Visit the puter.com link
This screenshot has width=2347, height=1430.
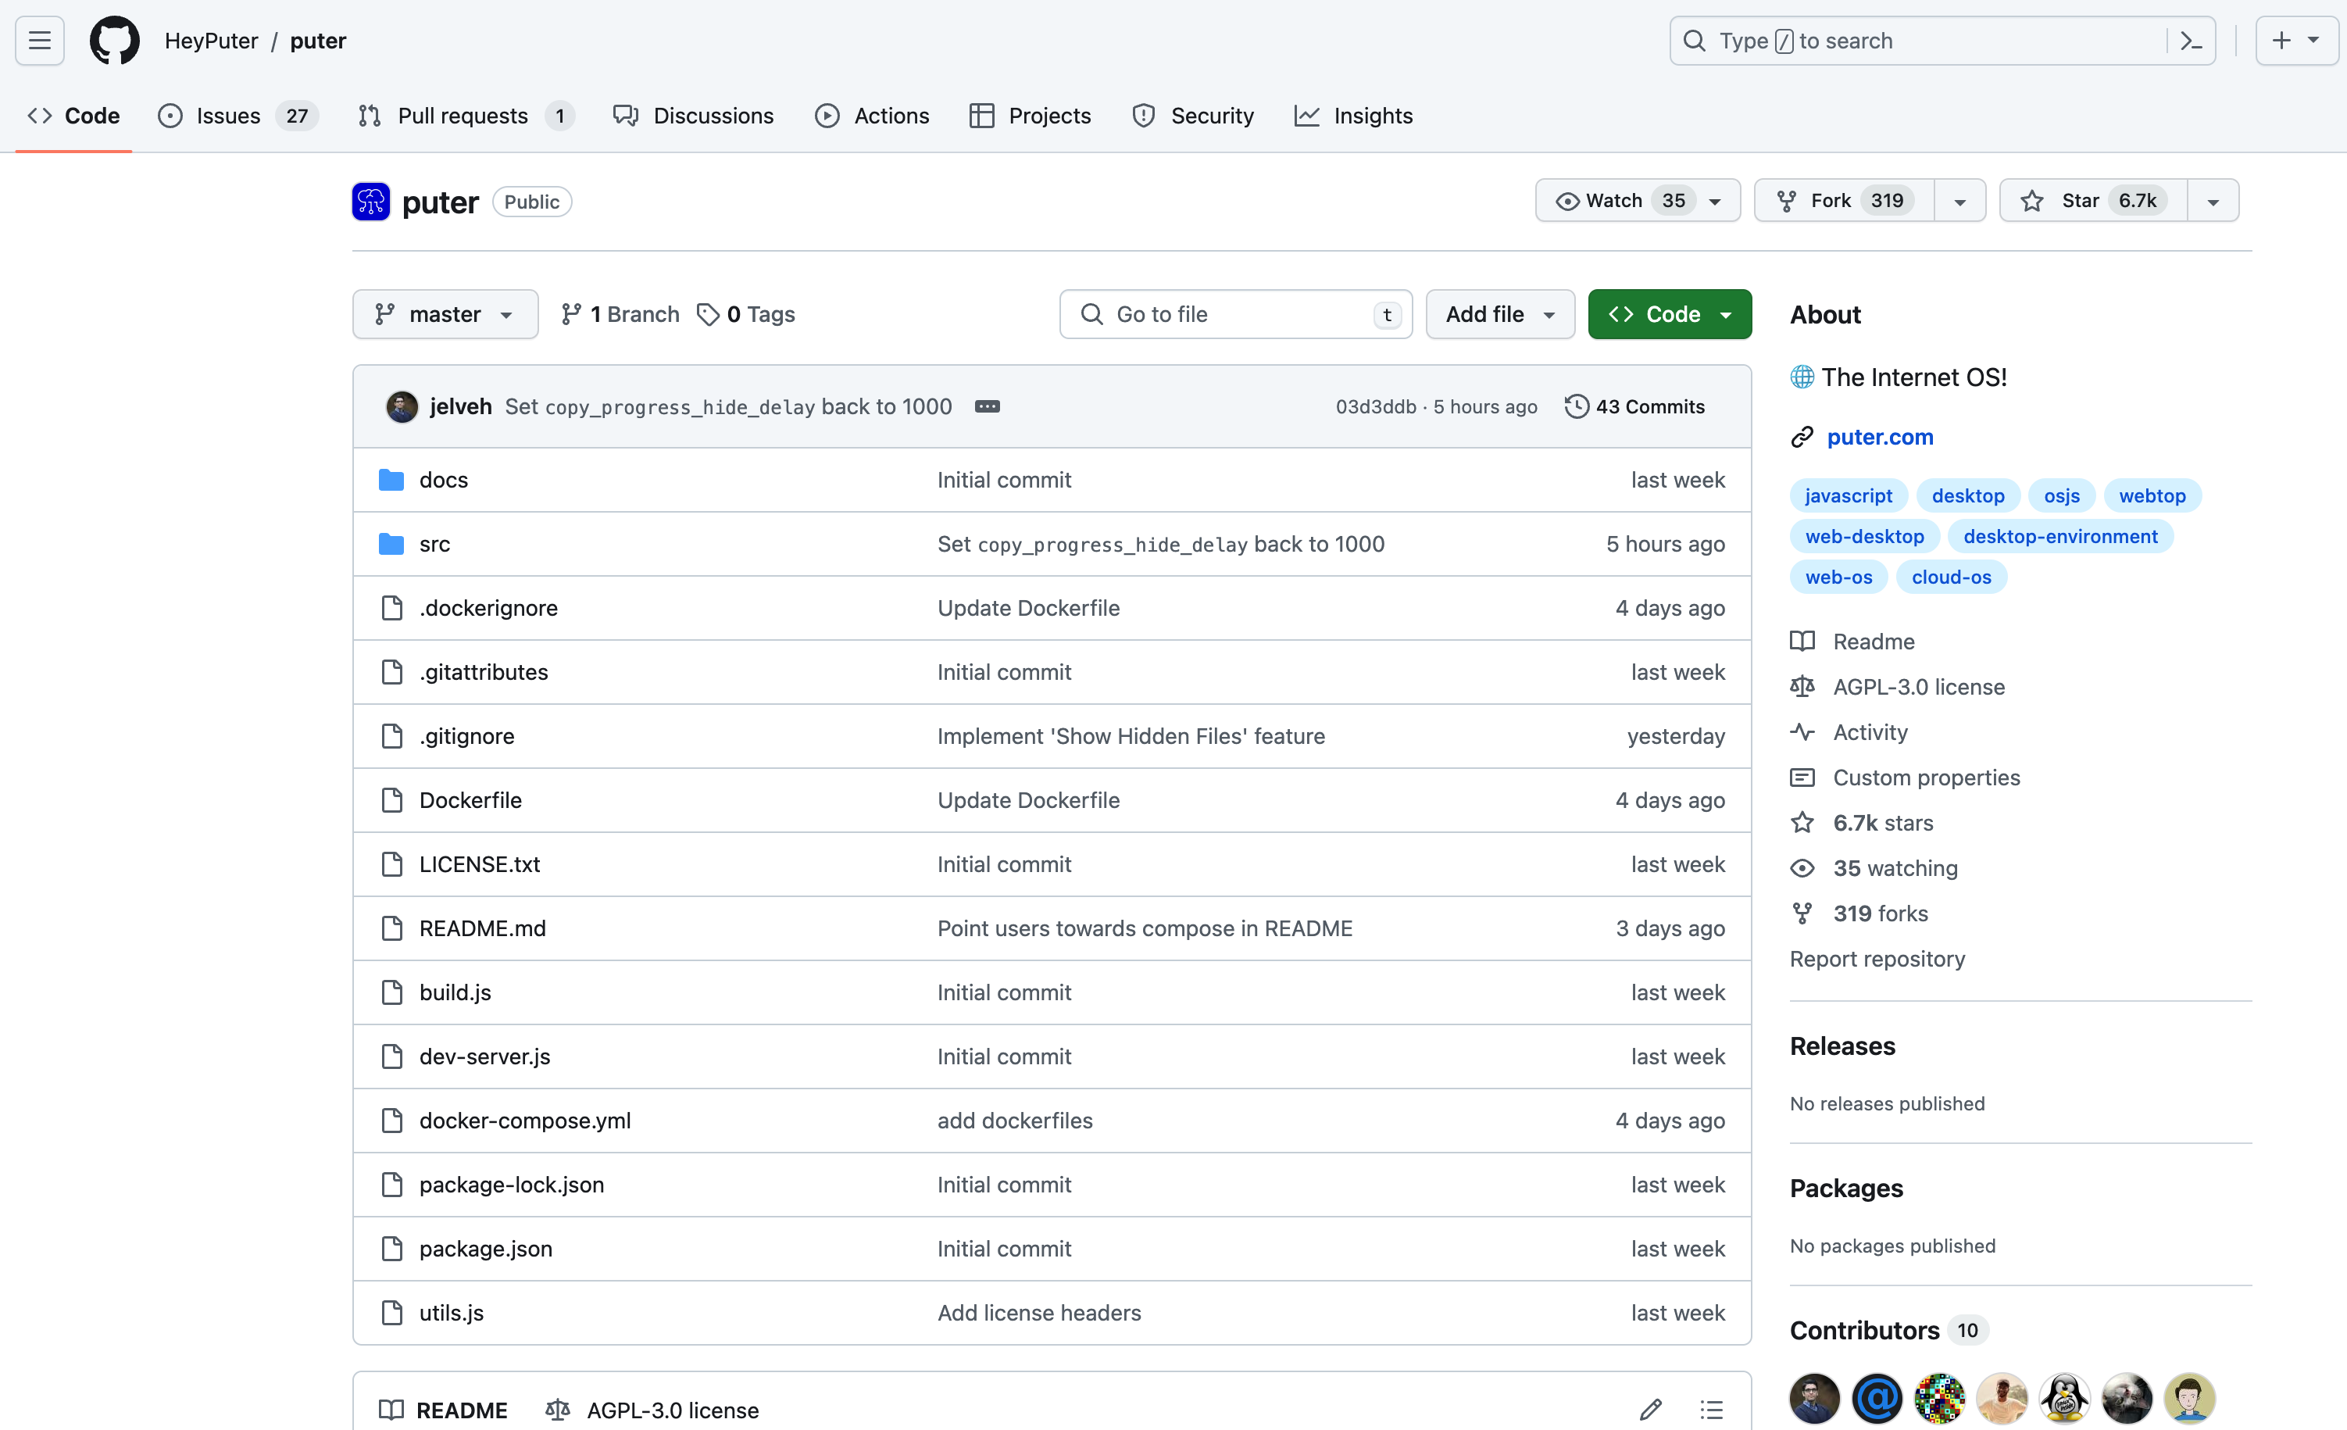pos(1879,438)
